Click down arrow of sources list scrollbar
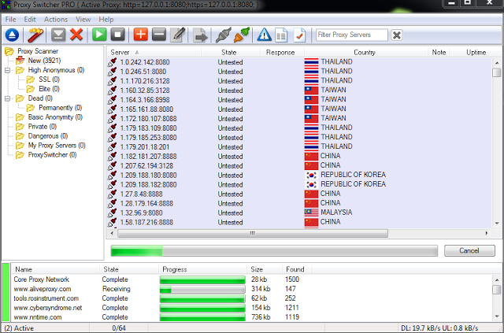 click(497, 316)
